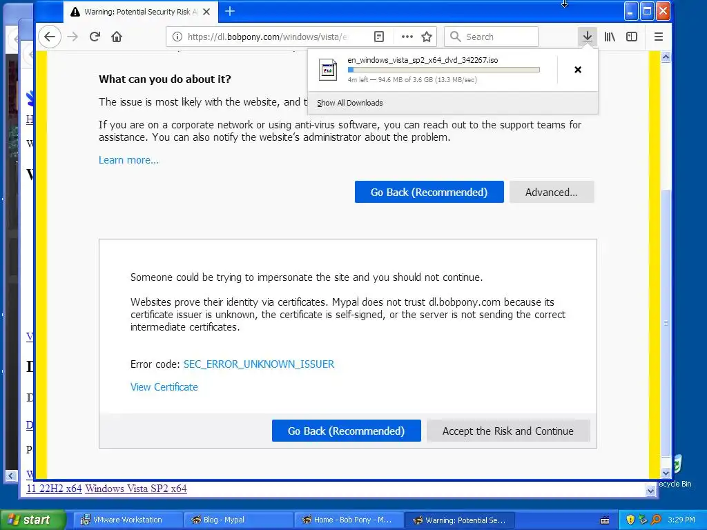Screen dimensions: 707x530
Task: Click the forward arrow in the toolbar
Action: pyautogui.click(x=72, y=37)
